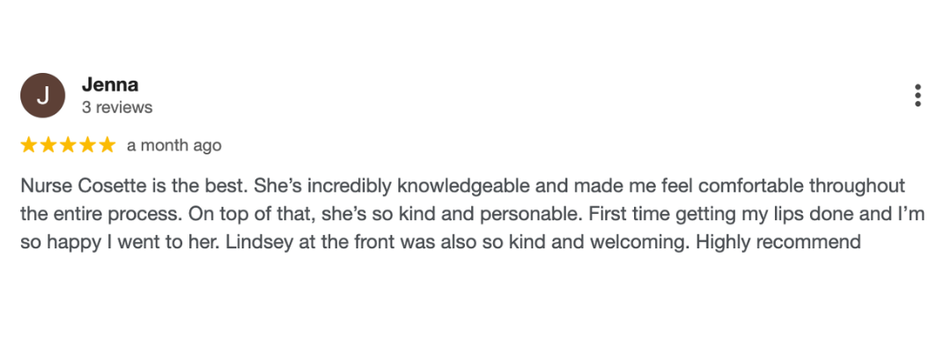The width and height of the screenshot is (951, 352).
Task: Click the fifth yellow rating star
Action: click(x=107, y=145)
